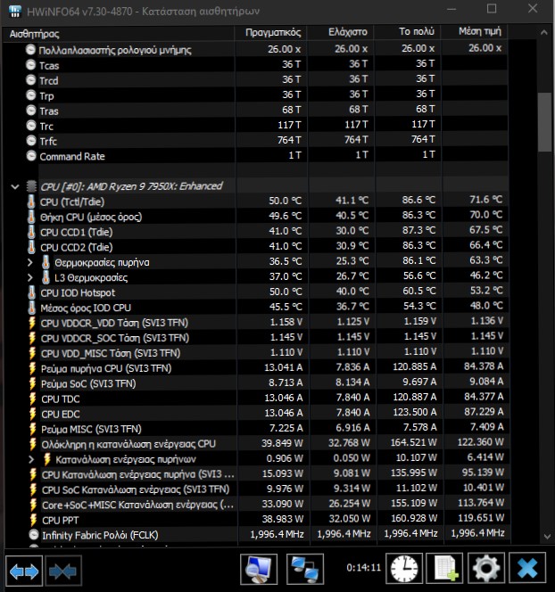This screenshot has height=592, width=555.
Task: Click the lightning icon of CPU VDD_MISC Τάση
Action: pyautogui.click(x=32, y=353)
